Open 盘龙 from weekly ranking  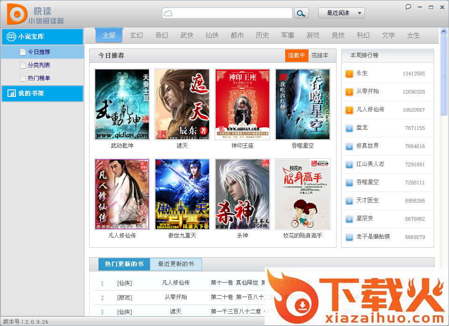[362, 128]
